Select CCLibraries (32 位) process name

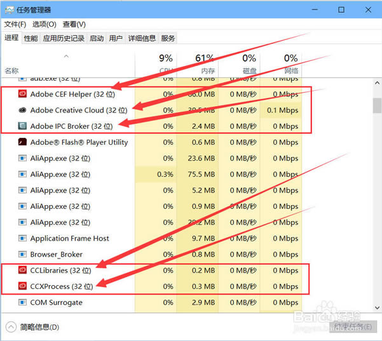(60, 271)
